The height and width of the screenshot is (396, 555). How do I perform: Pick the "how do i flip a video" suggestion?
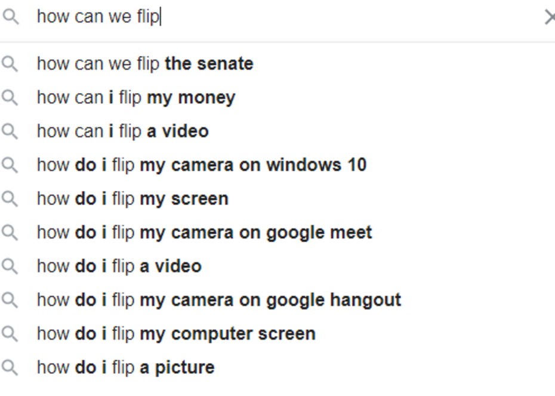click(119, 266)
